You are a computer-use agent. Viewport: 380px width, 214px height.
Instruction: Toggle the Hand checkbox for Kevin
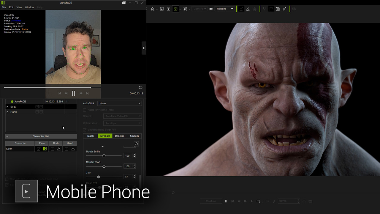[66, 149]
